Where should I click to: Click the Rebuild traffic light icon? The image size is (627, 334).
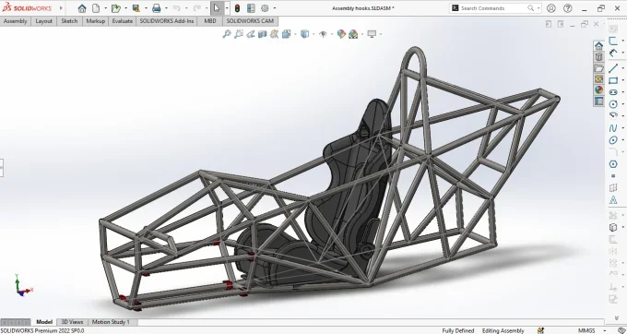237,8
